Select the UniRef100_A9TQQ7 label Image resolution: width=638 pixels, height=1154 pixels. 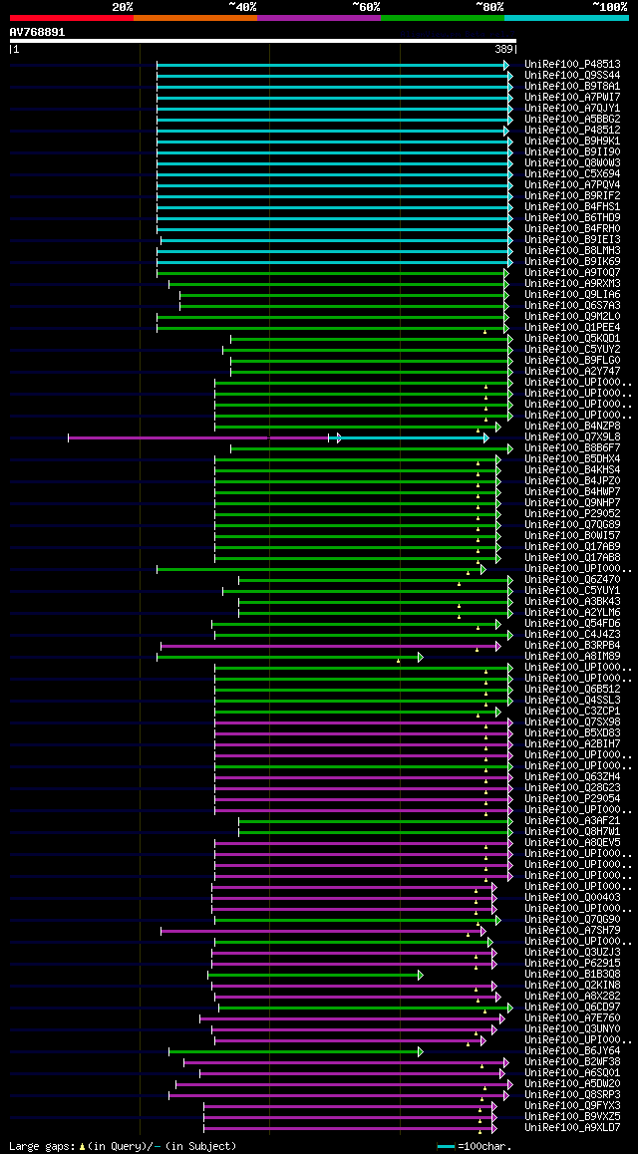pyautogui.click(x=572, y=273)
